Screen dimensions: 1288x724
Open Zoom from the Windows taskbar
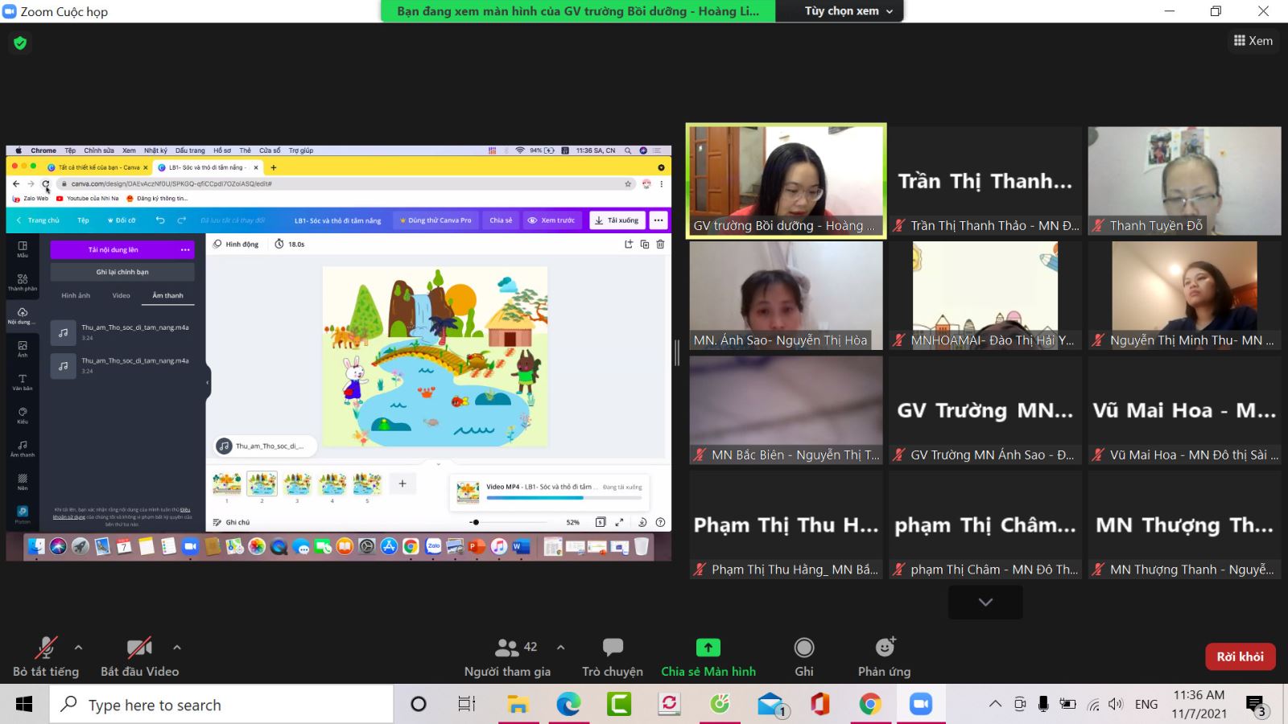point(920,705)
